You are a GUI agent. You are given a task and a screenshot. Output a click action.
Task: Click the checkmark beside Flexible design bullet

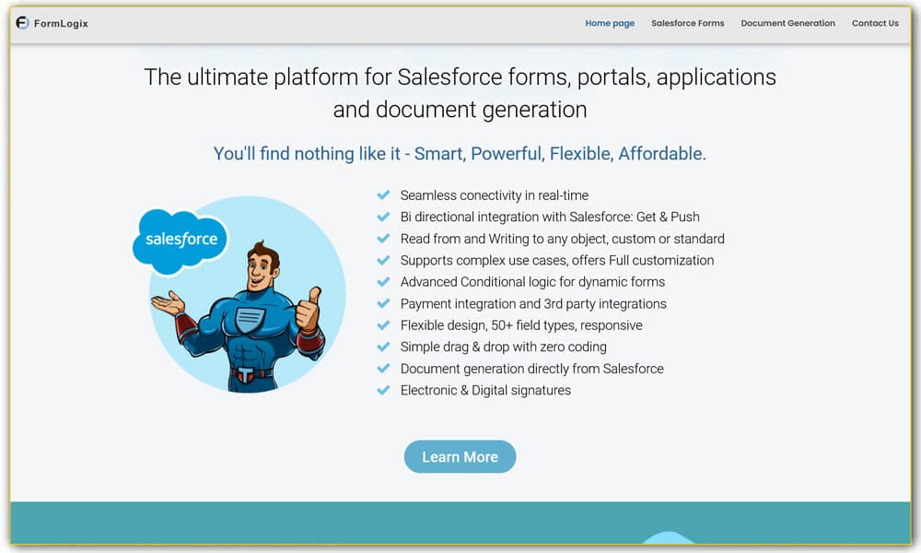point(384,324)
